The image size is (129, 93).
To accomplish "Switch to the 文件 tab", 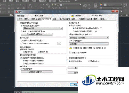I will point(21,19).
